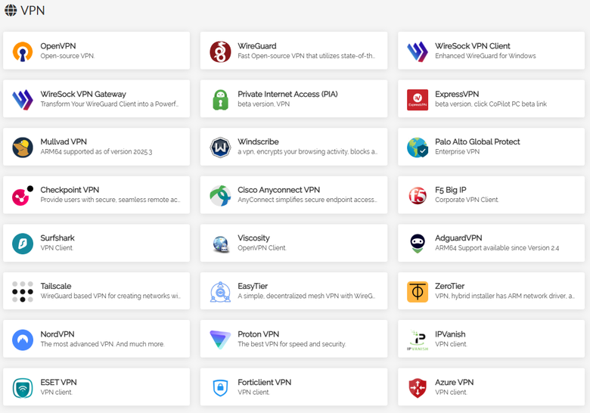590x413 pixels.
Task: Click 'A simple, decentralized mesh VPN' description
Action: coord(306,296)
